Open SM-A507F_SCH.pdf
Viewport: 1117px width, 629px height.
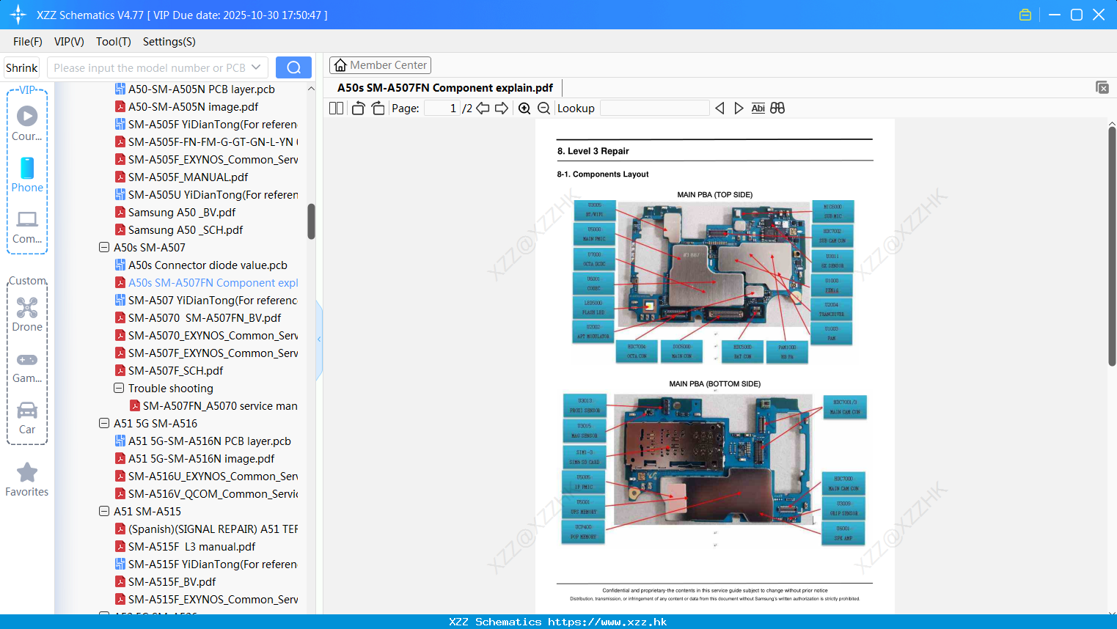[176, 371]
